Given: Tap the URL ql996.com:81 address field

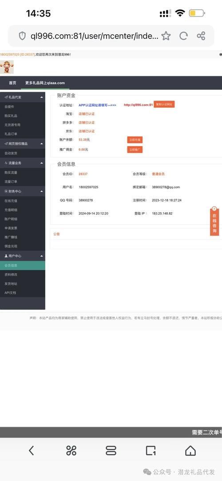Looking at the screenshot, I should pos(94,36).
